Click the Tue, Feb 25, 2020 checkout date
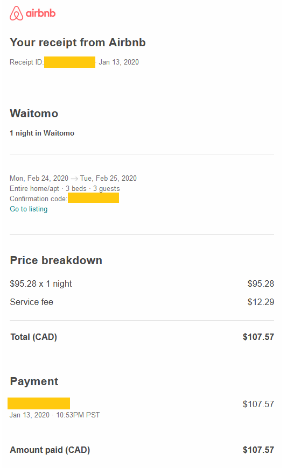The height and width of the screenshot is (468, 287). click(x=108, y=178)
